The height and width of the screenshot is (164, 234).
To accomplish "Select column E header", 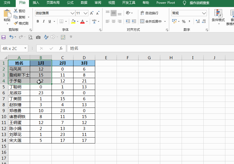I will pyautogui.click(x=106, y=58).
